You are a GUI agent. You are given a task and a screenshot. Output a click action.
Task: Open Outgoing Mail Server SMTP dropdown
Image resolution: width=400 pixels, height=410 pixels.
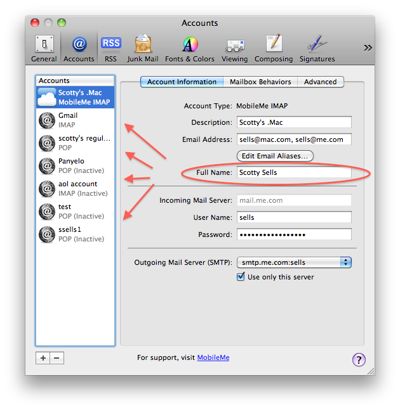coord(294,262)
